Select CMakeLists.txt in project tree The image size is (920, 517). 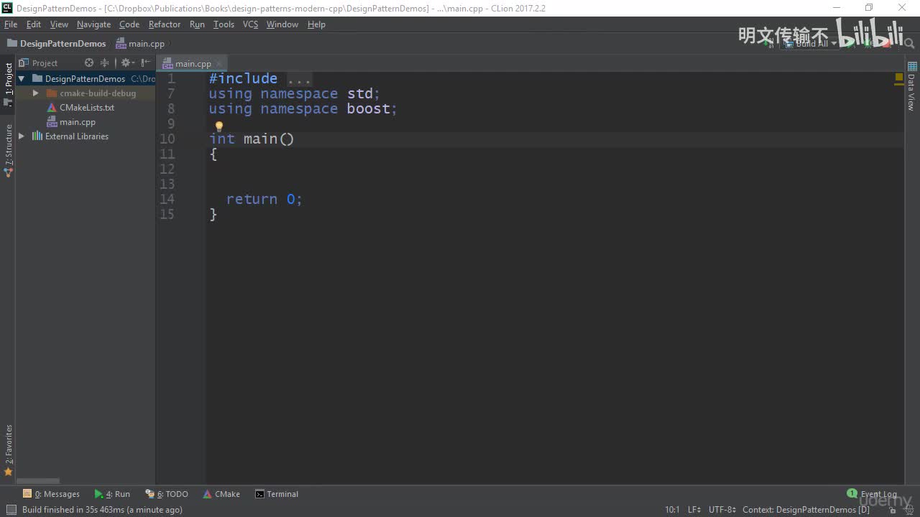coord(80,108)
